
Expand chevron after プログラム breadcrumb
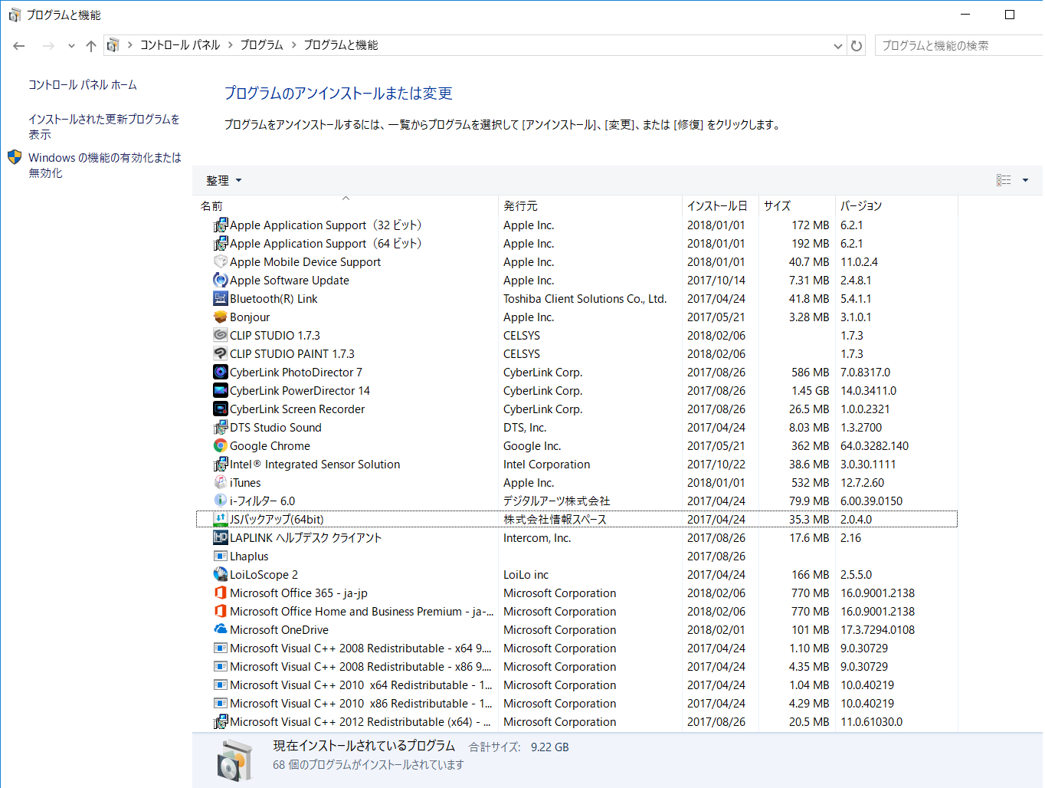point(293,45)
